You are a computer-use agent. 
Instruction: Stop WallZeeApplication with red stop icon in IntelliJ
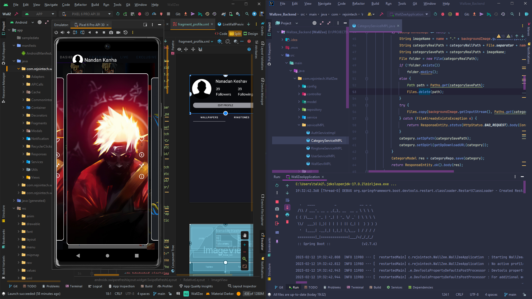[x=457, y=14]
